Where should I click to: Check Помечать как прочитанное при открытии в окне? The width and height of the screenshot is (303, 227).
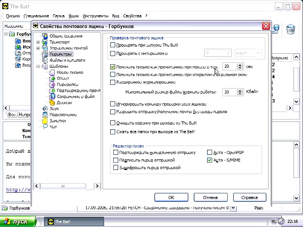tap(112, 74)
